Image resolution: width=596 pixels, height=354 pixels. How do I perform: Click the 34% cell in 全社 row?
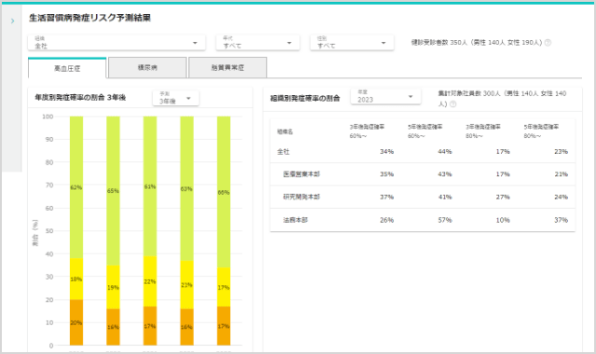387,151
